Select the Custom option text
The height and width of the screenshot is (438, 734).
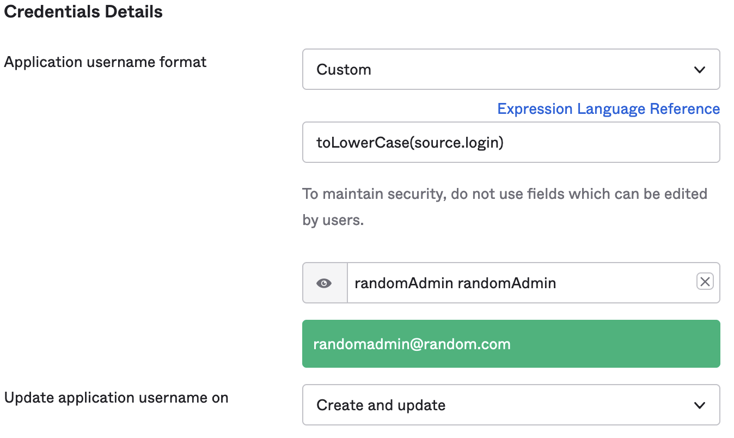tap(344, 70)
